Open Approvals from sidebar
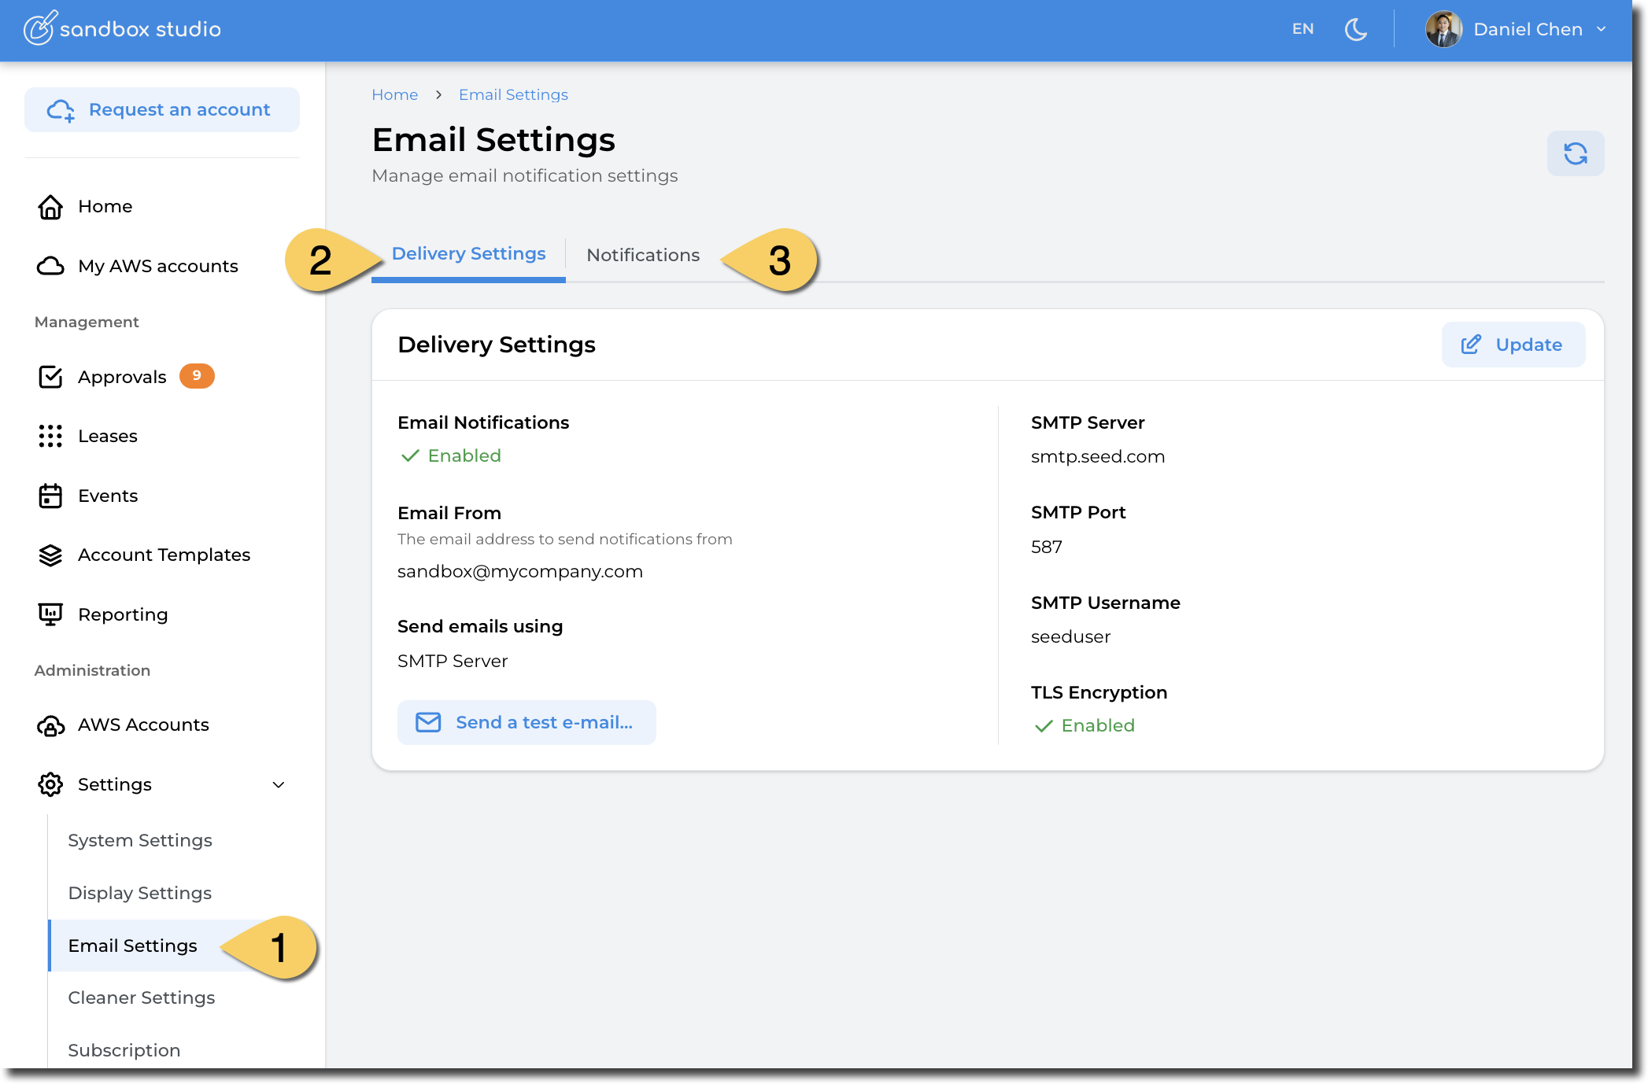1648x1084 pixels. (122, 377)
